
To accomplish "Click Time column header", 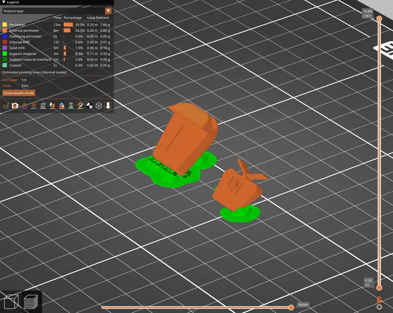I will click(57, 18).
